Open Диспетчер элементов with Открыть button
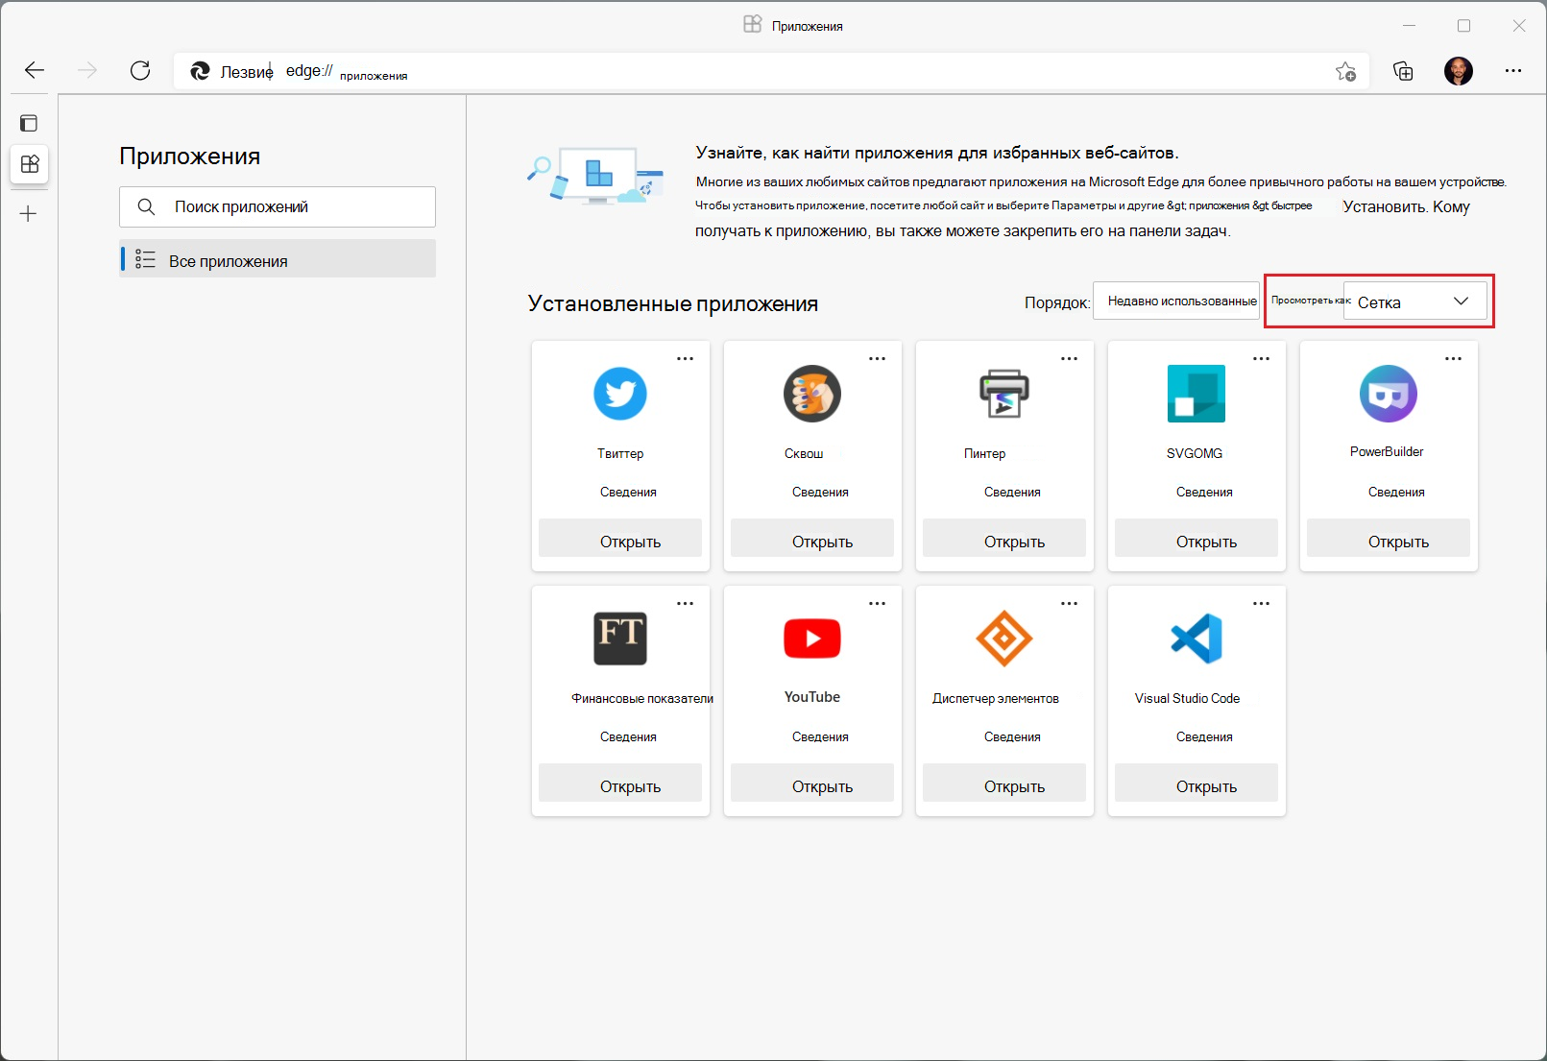 [1004, 784]
